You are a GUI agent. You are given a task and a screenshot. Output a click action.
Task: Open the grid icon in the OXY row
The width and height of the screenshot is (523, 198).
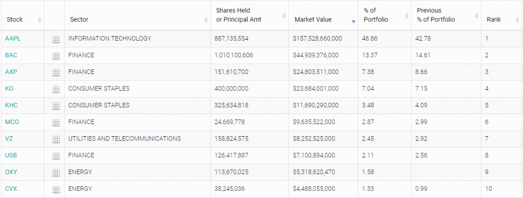(x=56, y=173)
